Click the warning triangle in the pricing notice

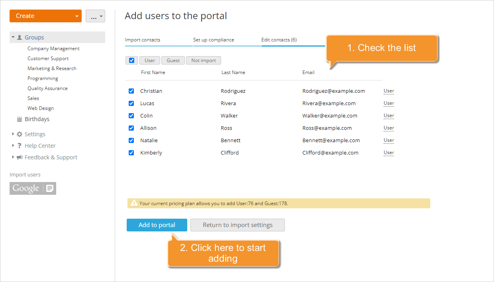tap(134, 203)
